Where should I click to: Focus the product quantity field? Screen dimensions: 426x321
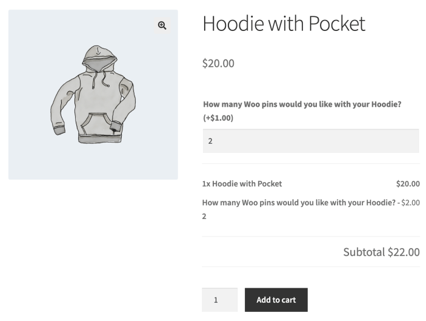coord(219,300)
